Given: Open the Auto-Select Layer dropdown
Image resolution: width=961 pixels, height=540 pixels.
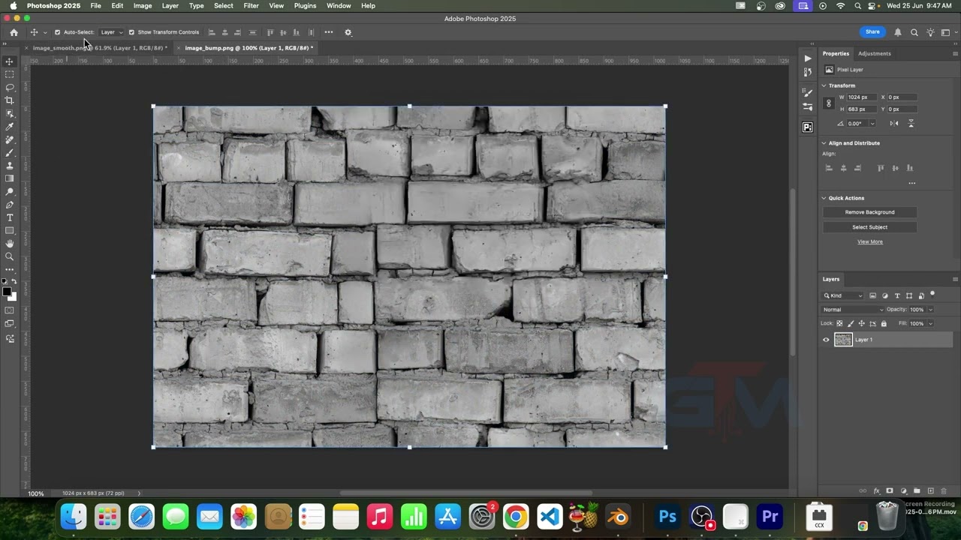Looking at the screenshot, I should click(112, 32).
